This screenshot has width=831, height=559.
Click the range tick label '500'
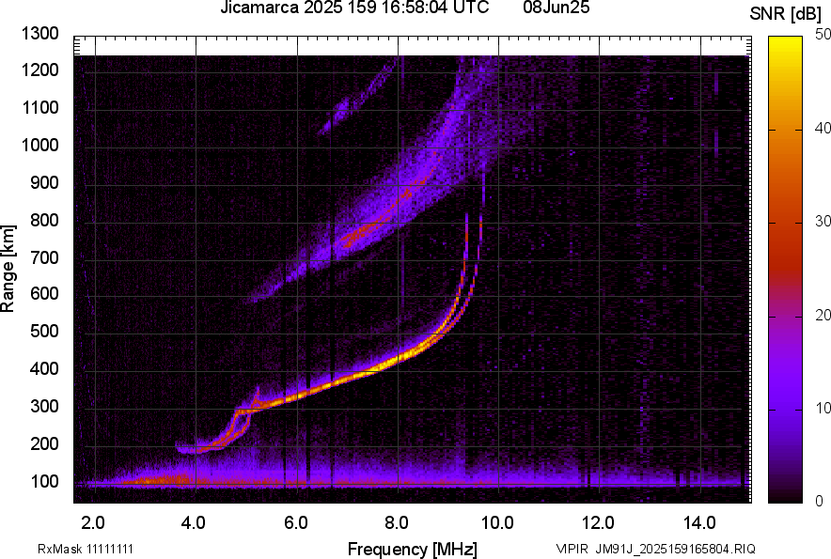tap(44, 331)
